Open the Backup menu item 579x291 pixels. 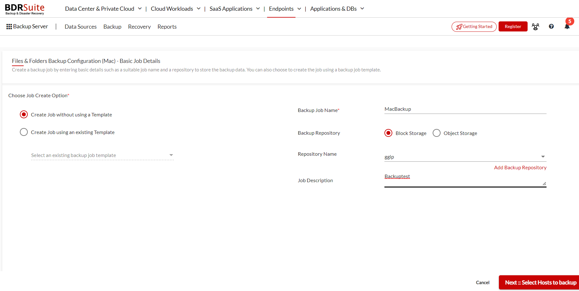tap(112, 27)
